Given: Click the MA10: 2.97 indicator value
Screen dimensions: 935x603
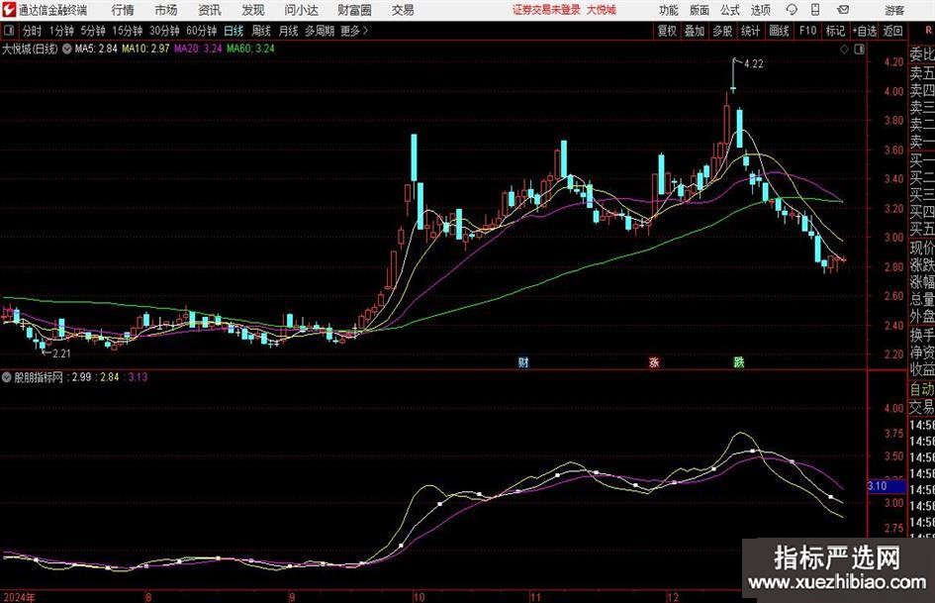Looking at the screenshot, I should pyautogui.click(x=145, y=49).
